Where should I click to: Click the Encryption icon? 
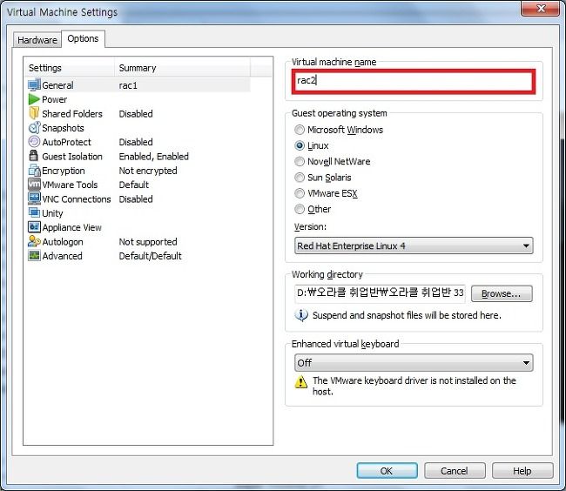[x=34, y=171]
